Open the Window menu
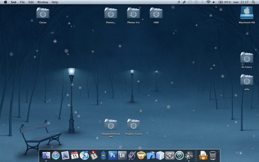The width and height of the screenshot is (259, 162). click(42, 2)
